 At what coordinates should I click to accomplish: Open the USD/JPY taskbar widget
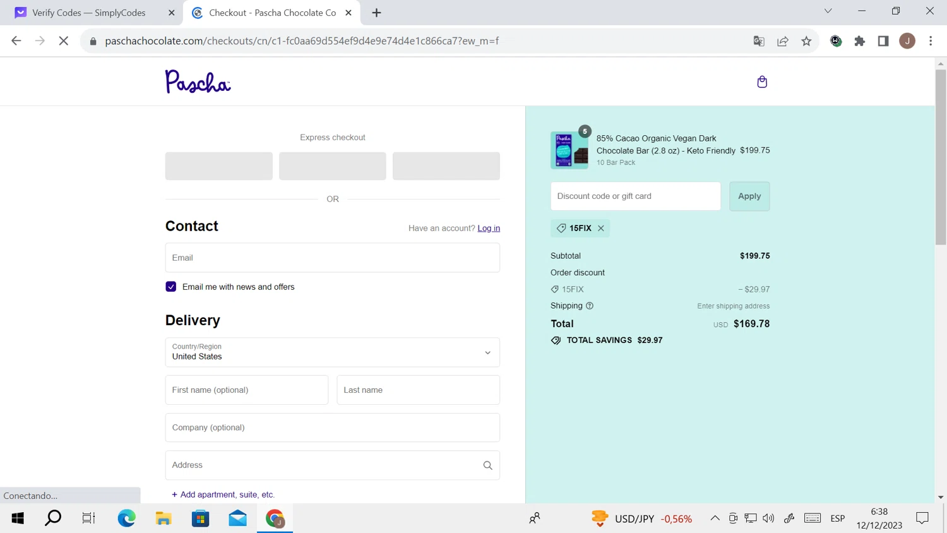click(x=641, y=518)
